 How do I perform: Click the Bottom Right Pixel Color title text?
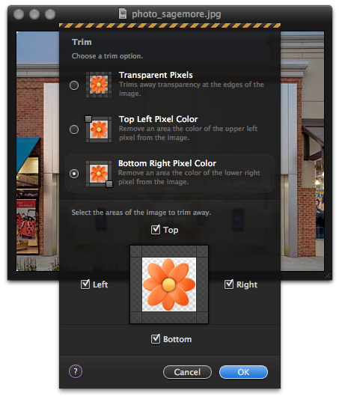click(x=167, y=163)
